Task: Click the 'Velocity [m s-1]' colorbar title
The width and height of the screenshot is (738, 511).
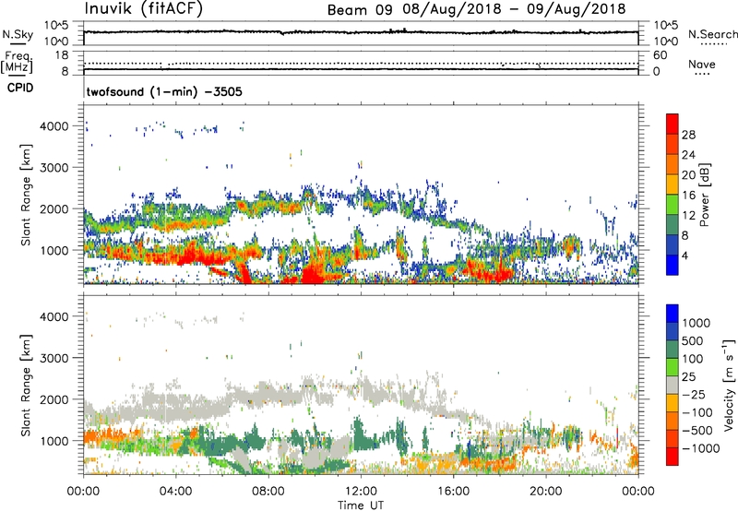Action: click(x=729, y=385)
